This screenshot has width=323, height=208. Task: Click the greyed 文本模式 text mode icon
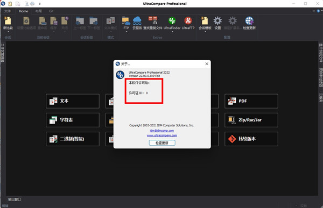click(110, 21)
